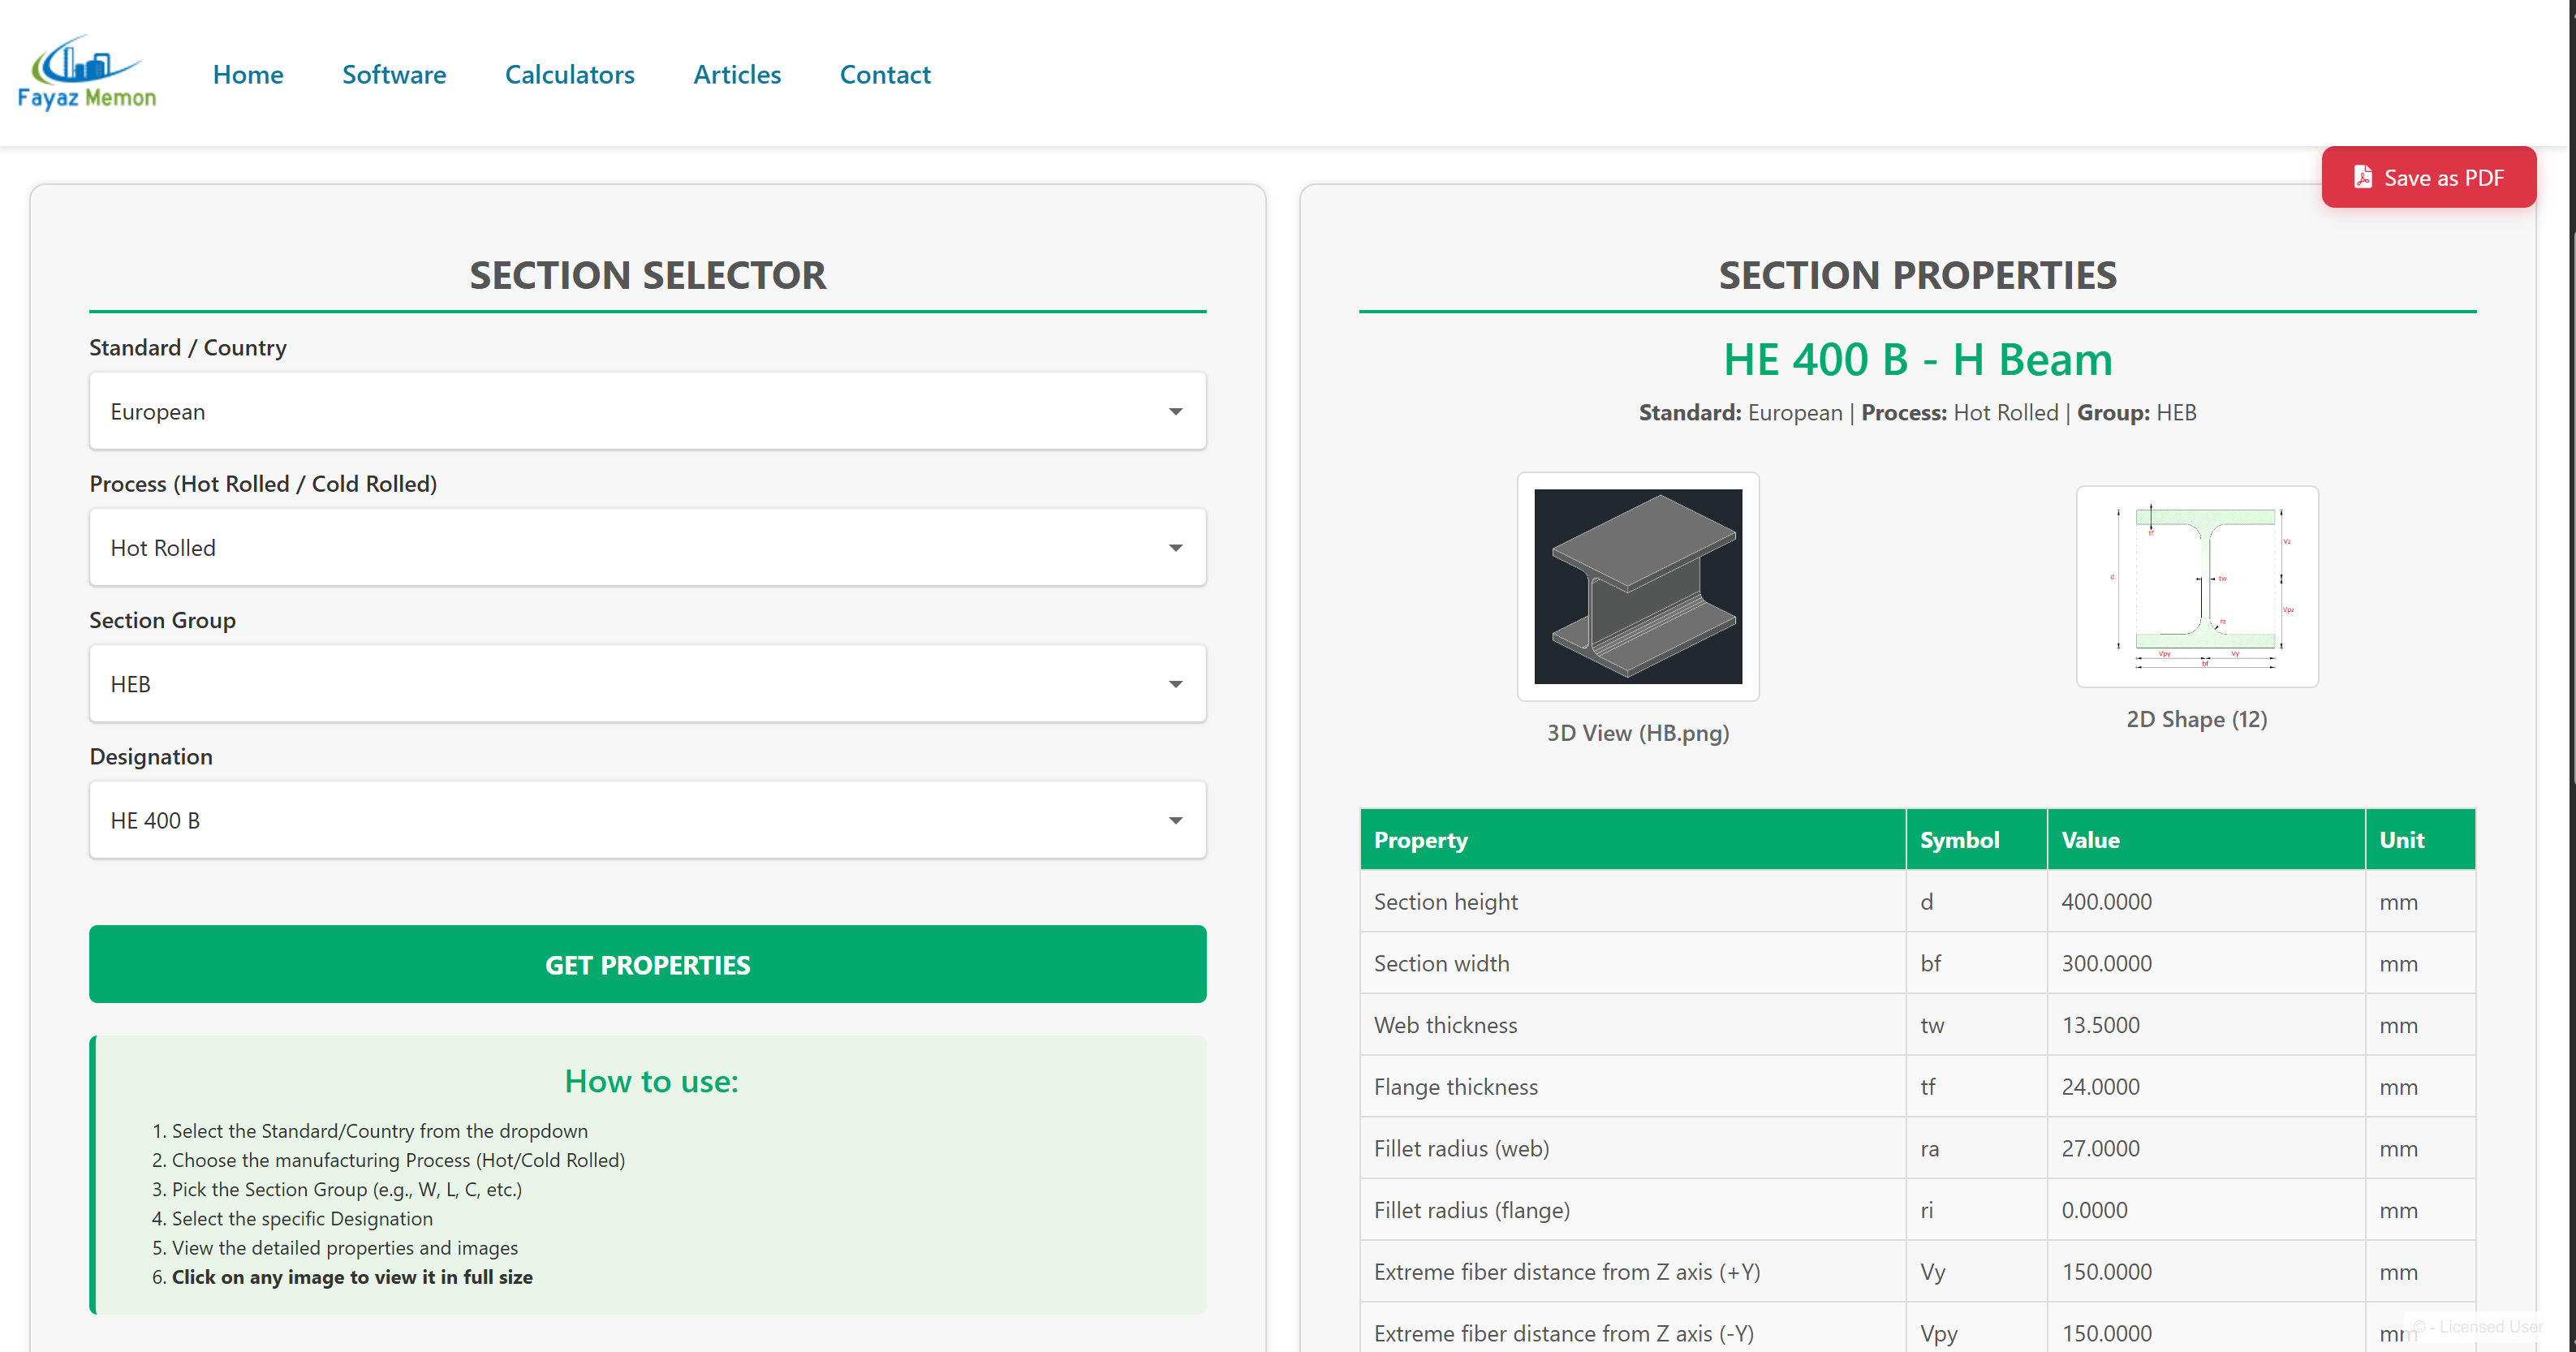The height and width of the screenshot is (1352, 2576).
Task: Open the Software menu item
Action: click(394, 74)
